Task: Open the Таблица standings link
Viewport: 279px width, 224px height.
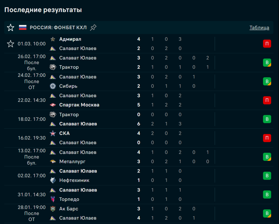Action: (259, 27)
